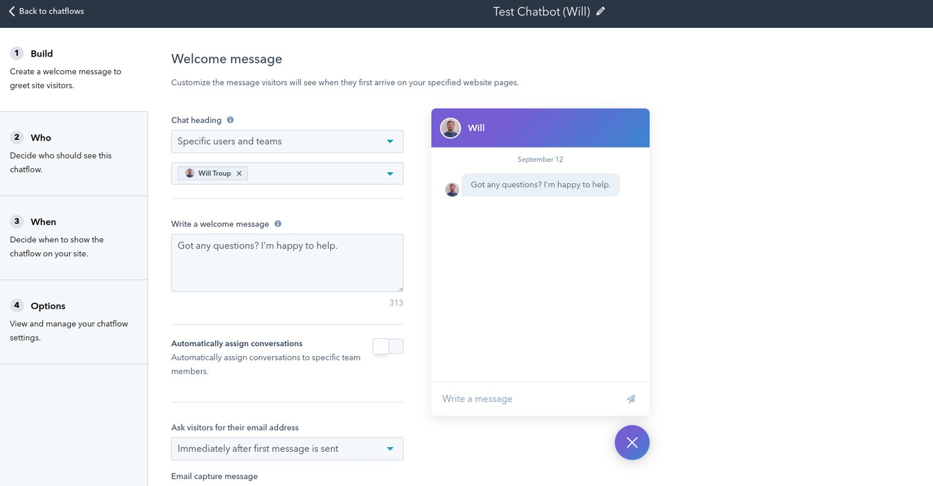Viewport: 933px width, 486px height.
Task: Close the chat widget preview with purple X
Action: click(x=632, y=442)
